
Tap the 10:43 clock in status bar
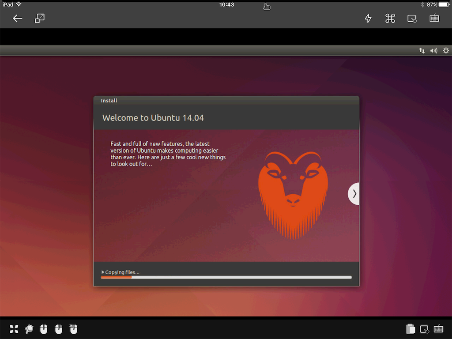point(226,4)
